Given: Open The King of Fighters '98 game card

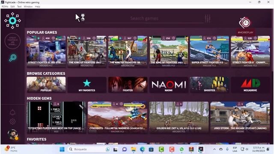Looking at the screenshot, I should 128,52.
